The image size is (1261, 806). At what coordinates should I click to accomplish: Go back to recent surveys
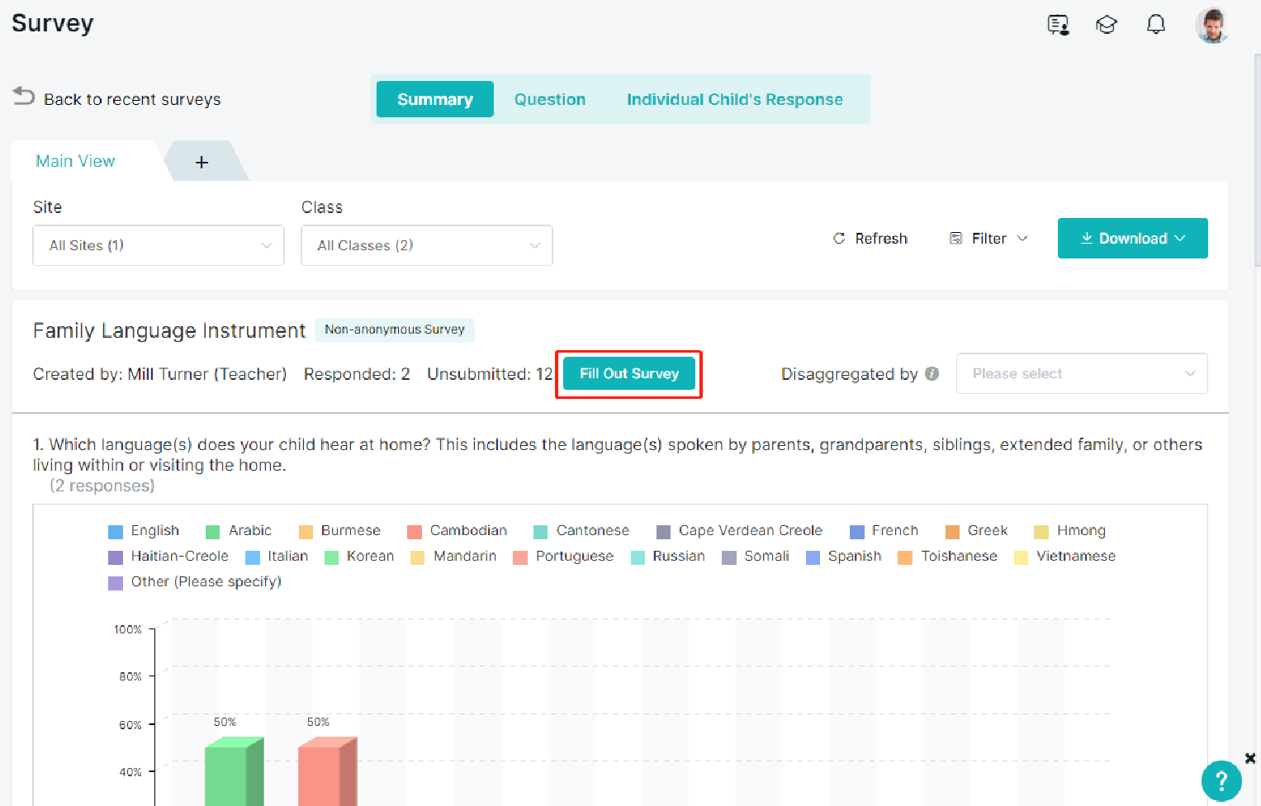point(132,99)
